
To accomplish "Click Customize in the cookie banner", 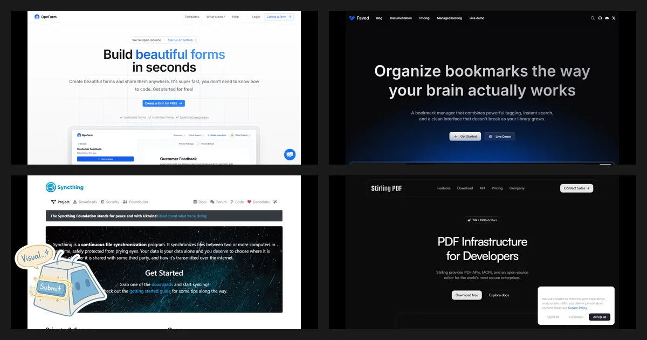I will tap(576, 317).
